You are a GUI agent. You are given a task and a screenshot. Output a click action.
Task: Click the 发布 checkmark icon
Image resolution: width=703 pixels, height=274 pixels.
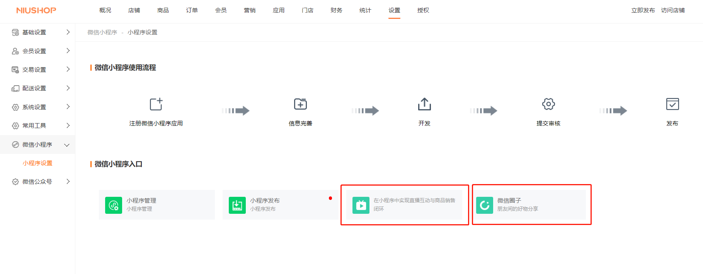tap(672, 104)
